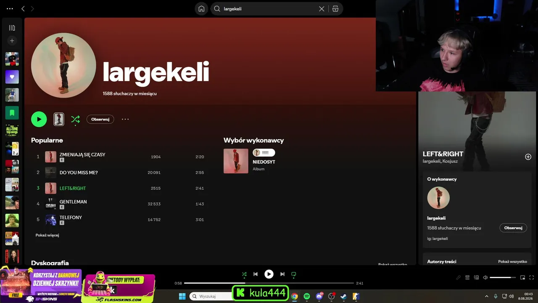Screen dimensions: 538x303
Task: Follow artist in O wykonawcy card
Action: [x=513, y=228]
